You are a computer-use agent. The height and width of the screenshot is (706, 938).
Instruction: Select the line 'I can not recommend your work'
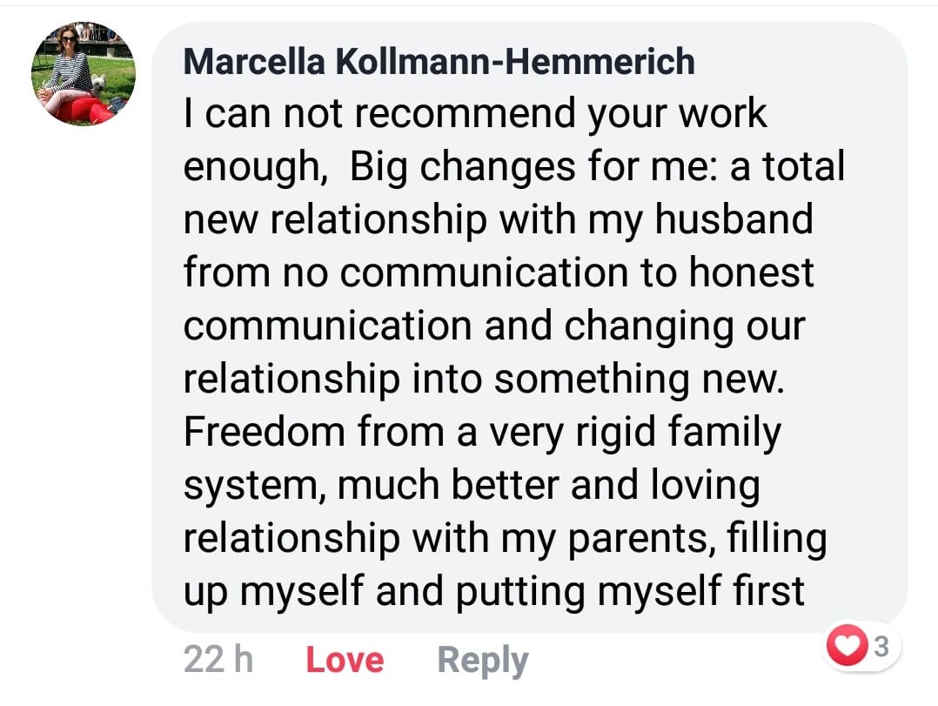pos(475,114)
